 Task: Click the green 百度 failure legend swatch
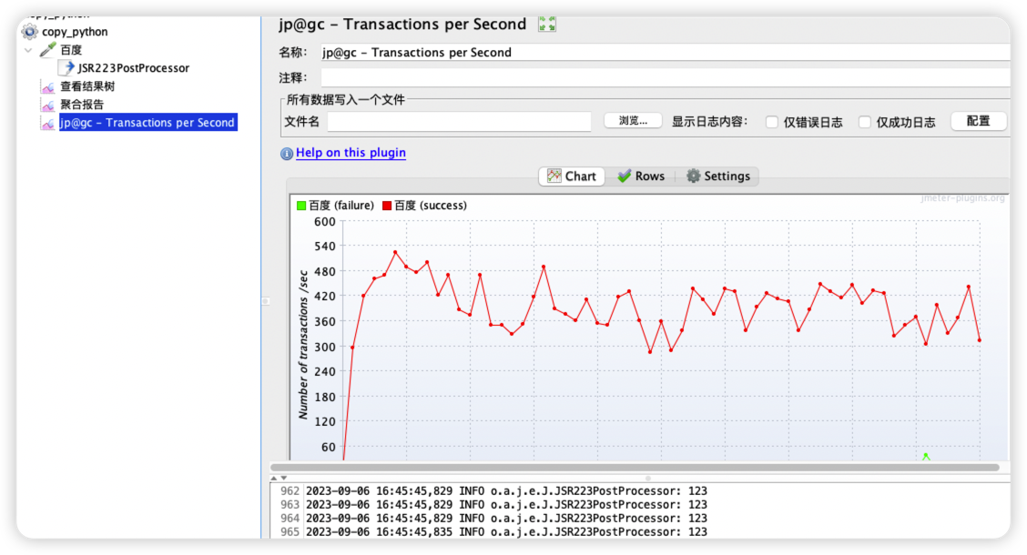coord(301,205)
